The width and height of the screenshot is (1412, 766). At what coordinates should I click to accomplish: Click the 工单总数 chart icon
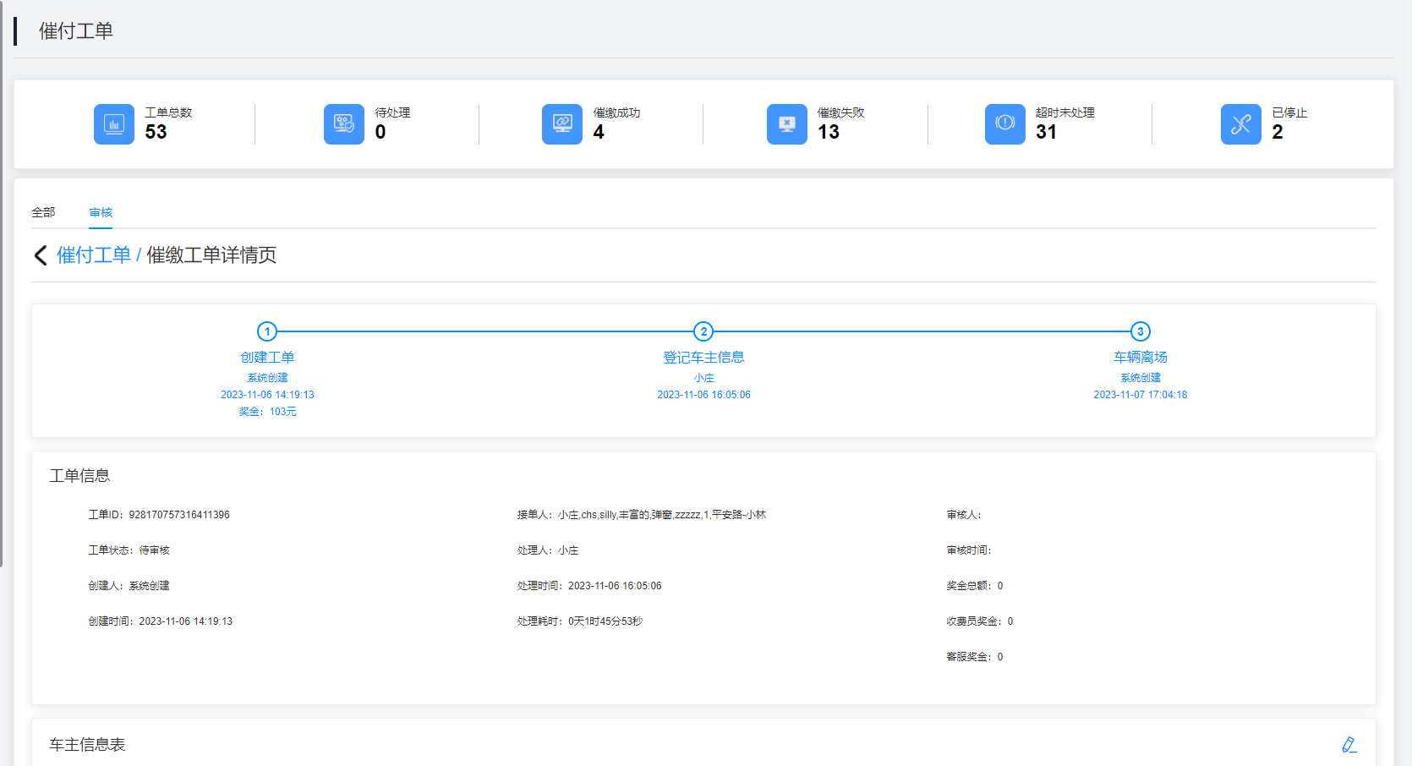(x=114, y=124)
